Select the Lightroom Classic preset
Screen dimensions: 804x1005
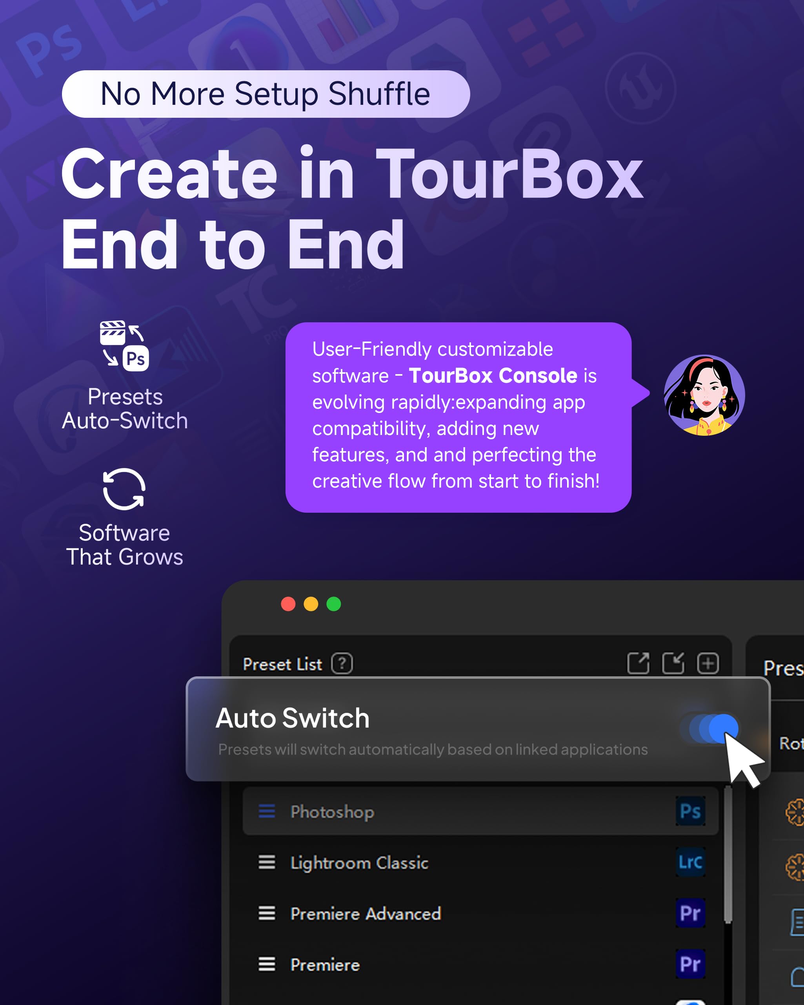click(359, 863)
